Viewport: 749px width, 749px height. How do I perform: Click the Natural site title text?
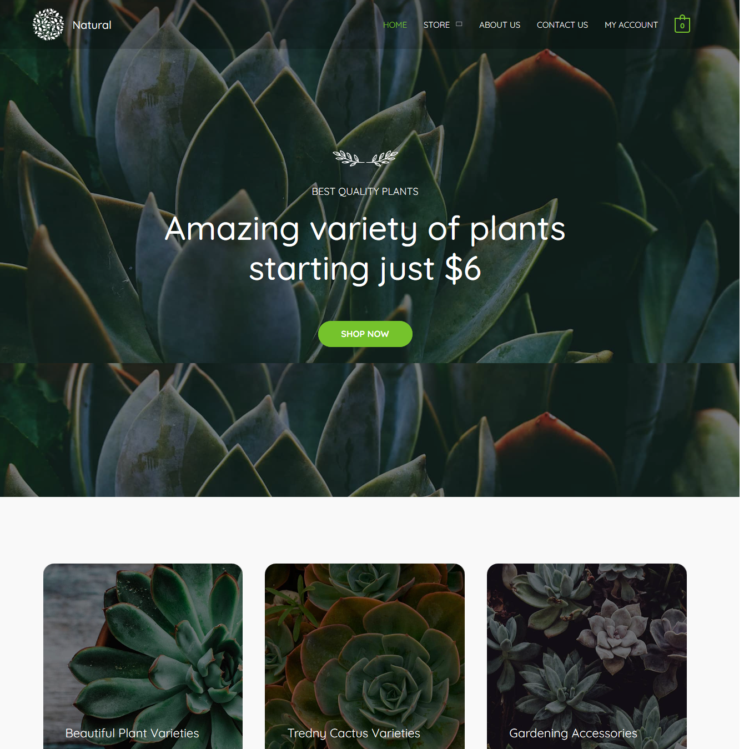92,25
